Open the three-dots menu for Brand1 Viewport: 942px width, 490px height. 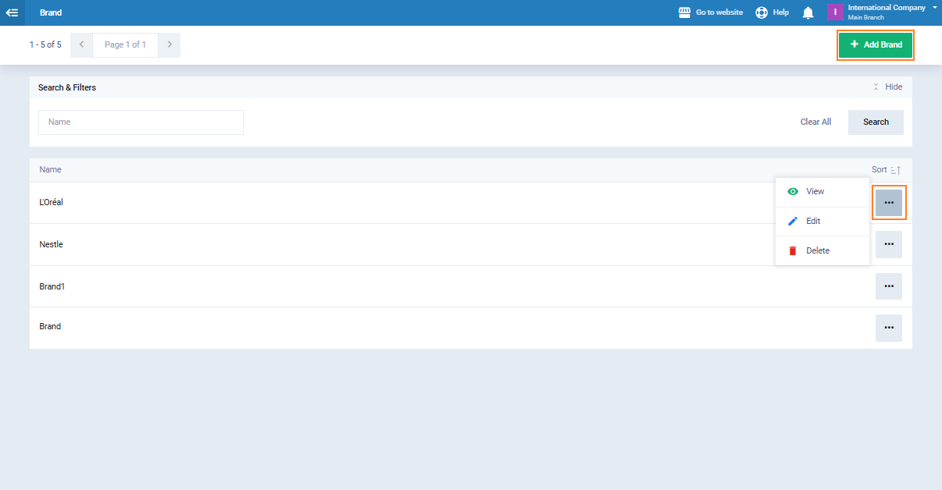coord(888,286)
